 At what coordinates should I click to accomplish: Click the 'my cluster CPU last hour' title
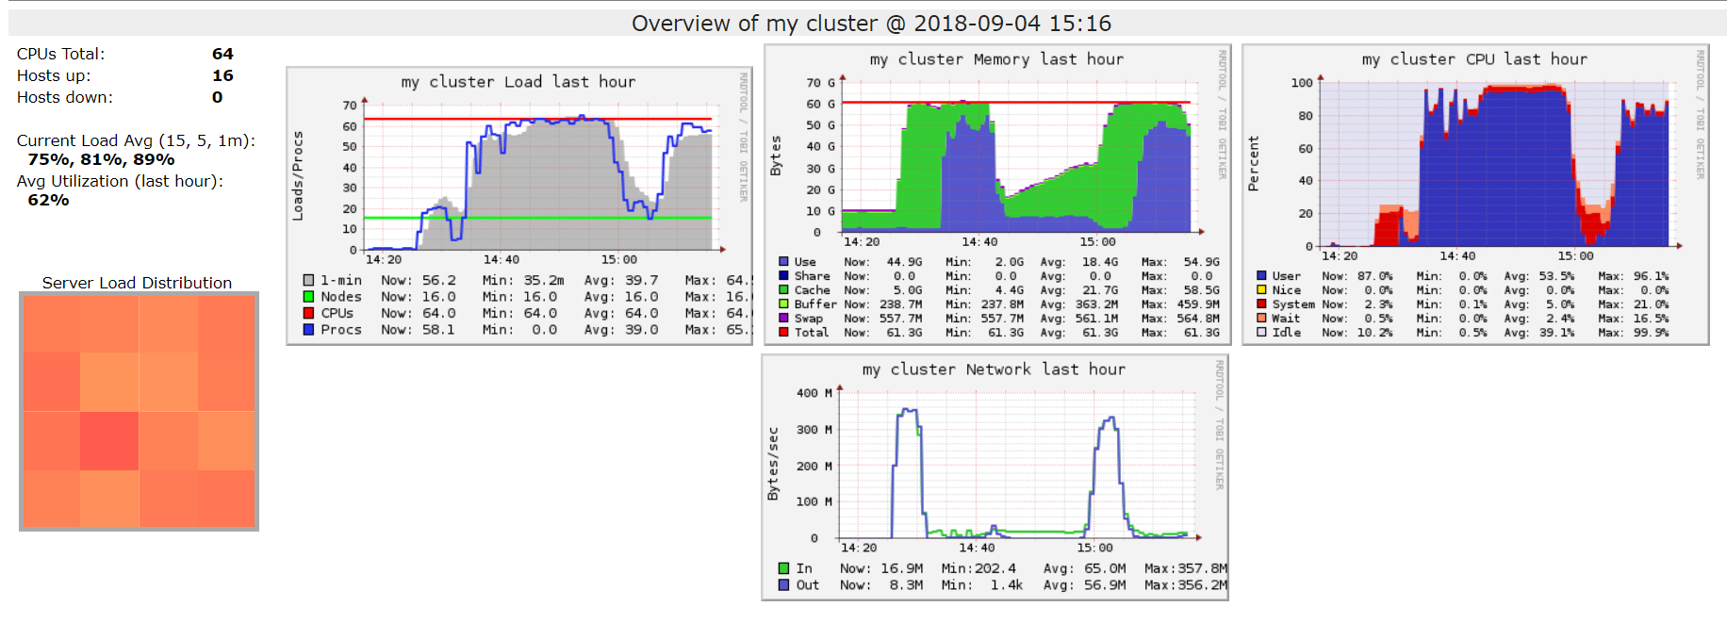[x=1474, y=59]
